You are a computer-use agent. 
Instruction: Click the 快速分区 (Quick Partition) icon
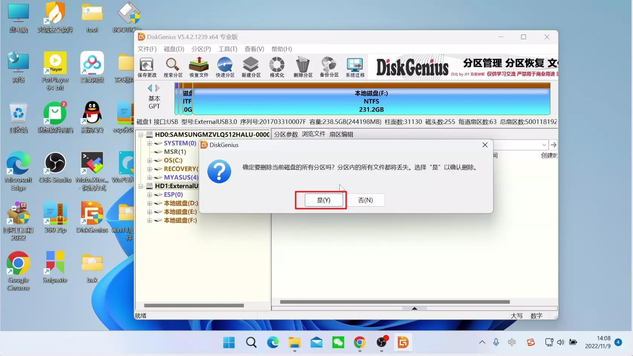225,67
